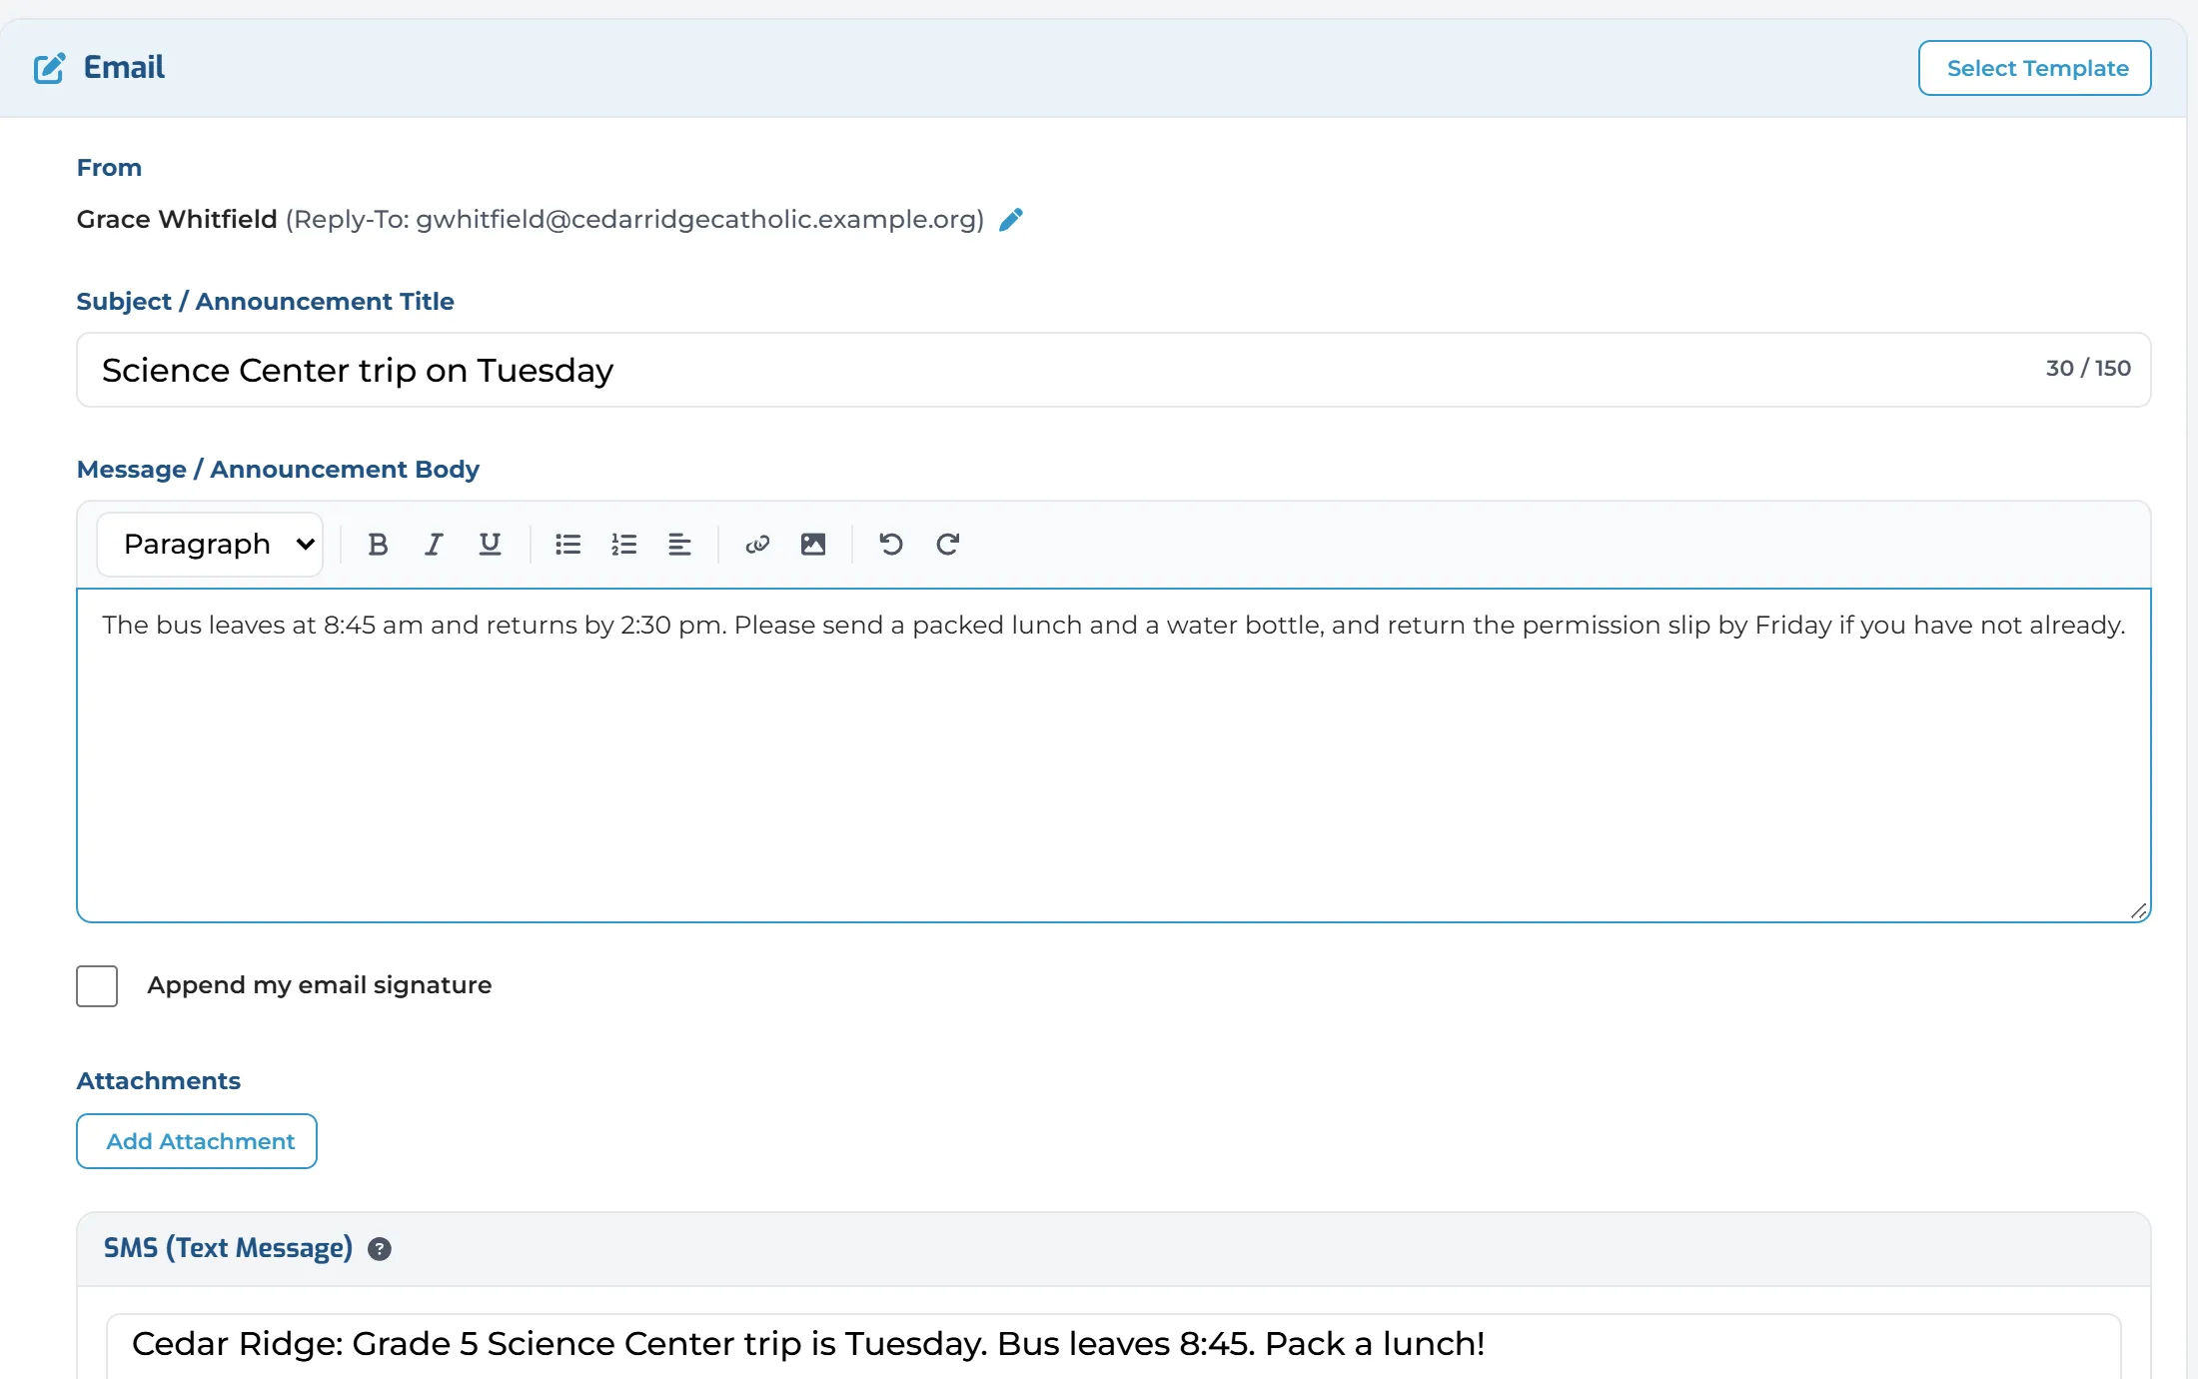Click the Bold formatting icon
This screenshot has width=2198, height=1379.
tap(378, 545)
